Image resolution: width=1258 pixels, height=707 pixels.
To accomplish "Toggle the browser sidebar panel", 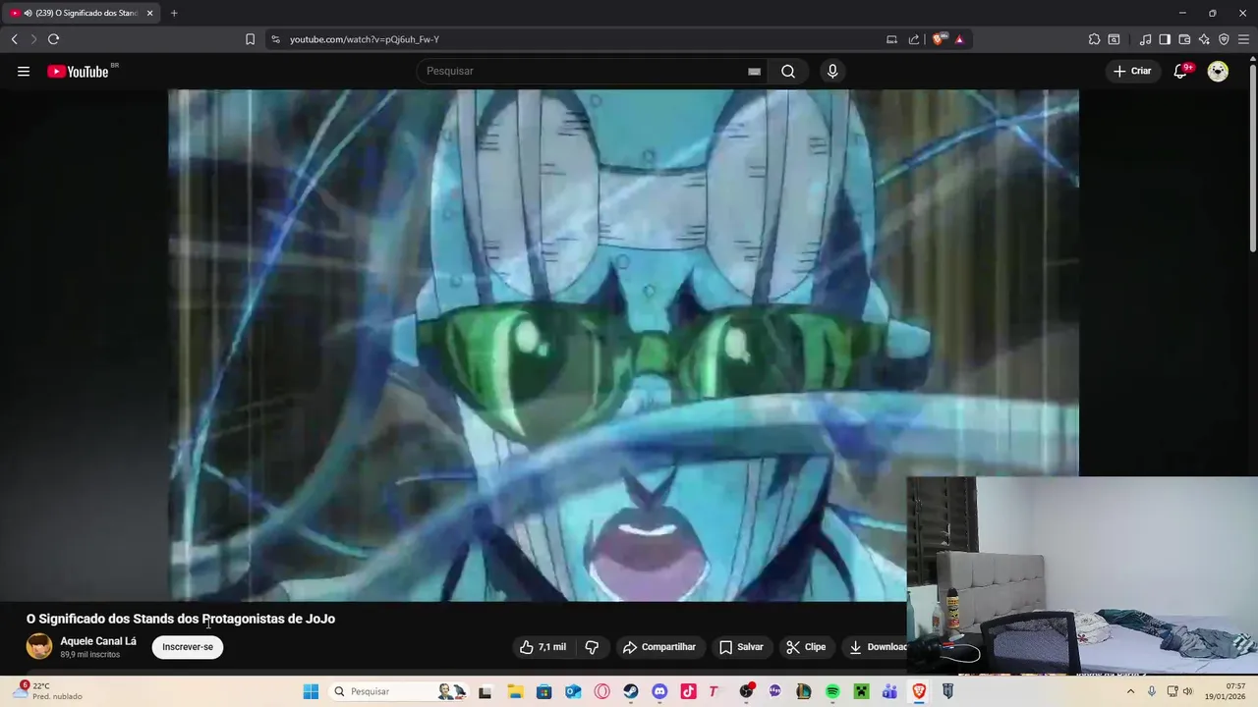I will click(x=1165, y=39).
